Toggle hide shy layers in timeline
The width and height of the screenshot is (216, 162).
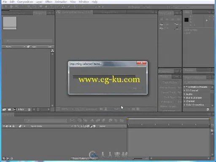click(x=92, y=120)
